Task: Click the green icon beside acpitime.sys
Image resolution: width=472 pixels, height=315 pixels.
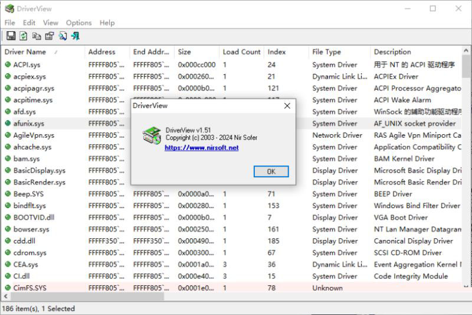Action: coord(8,99)
